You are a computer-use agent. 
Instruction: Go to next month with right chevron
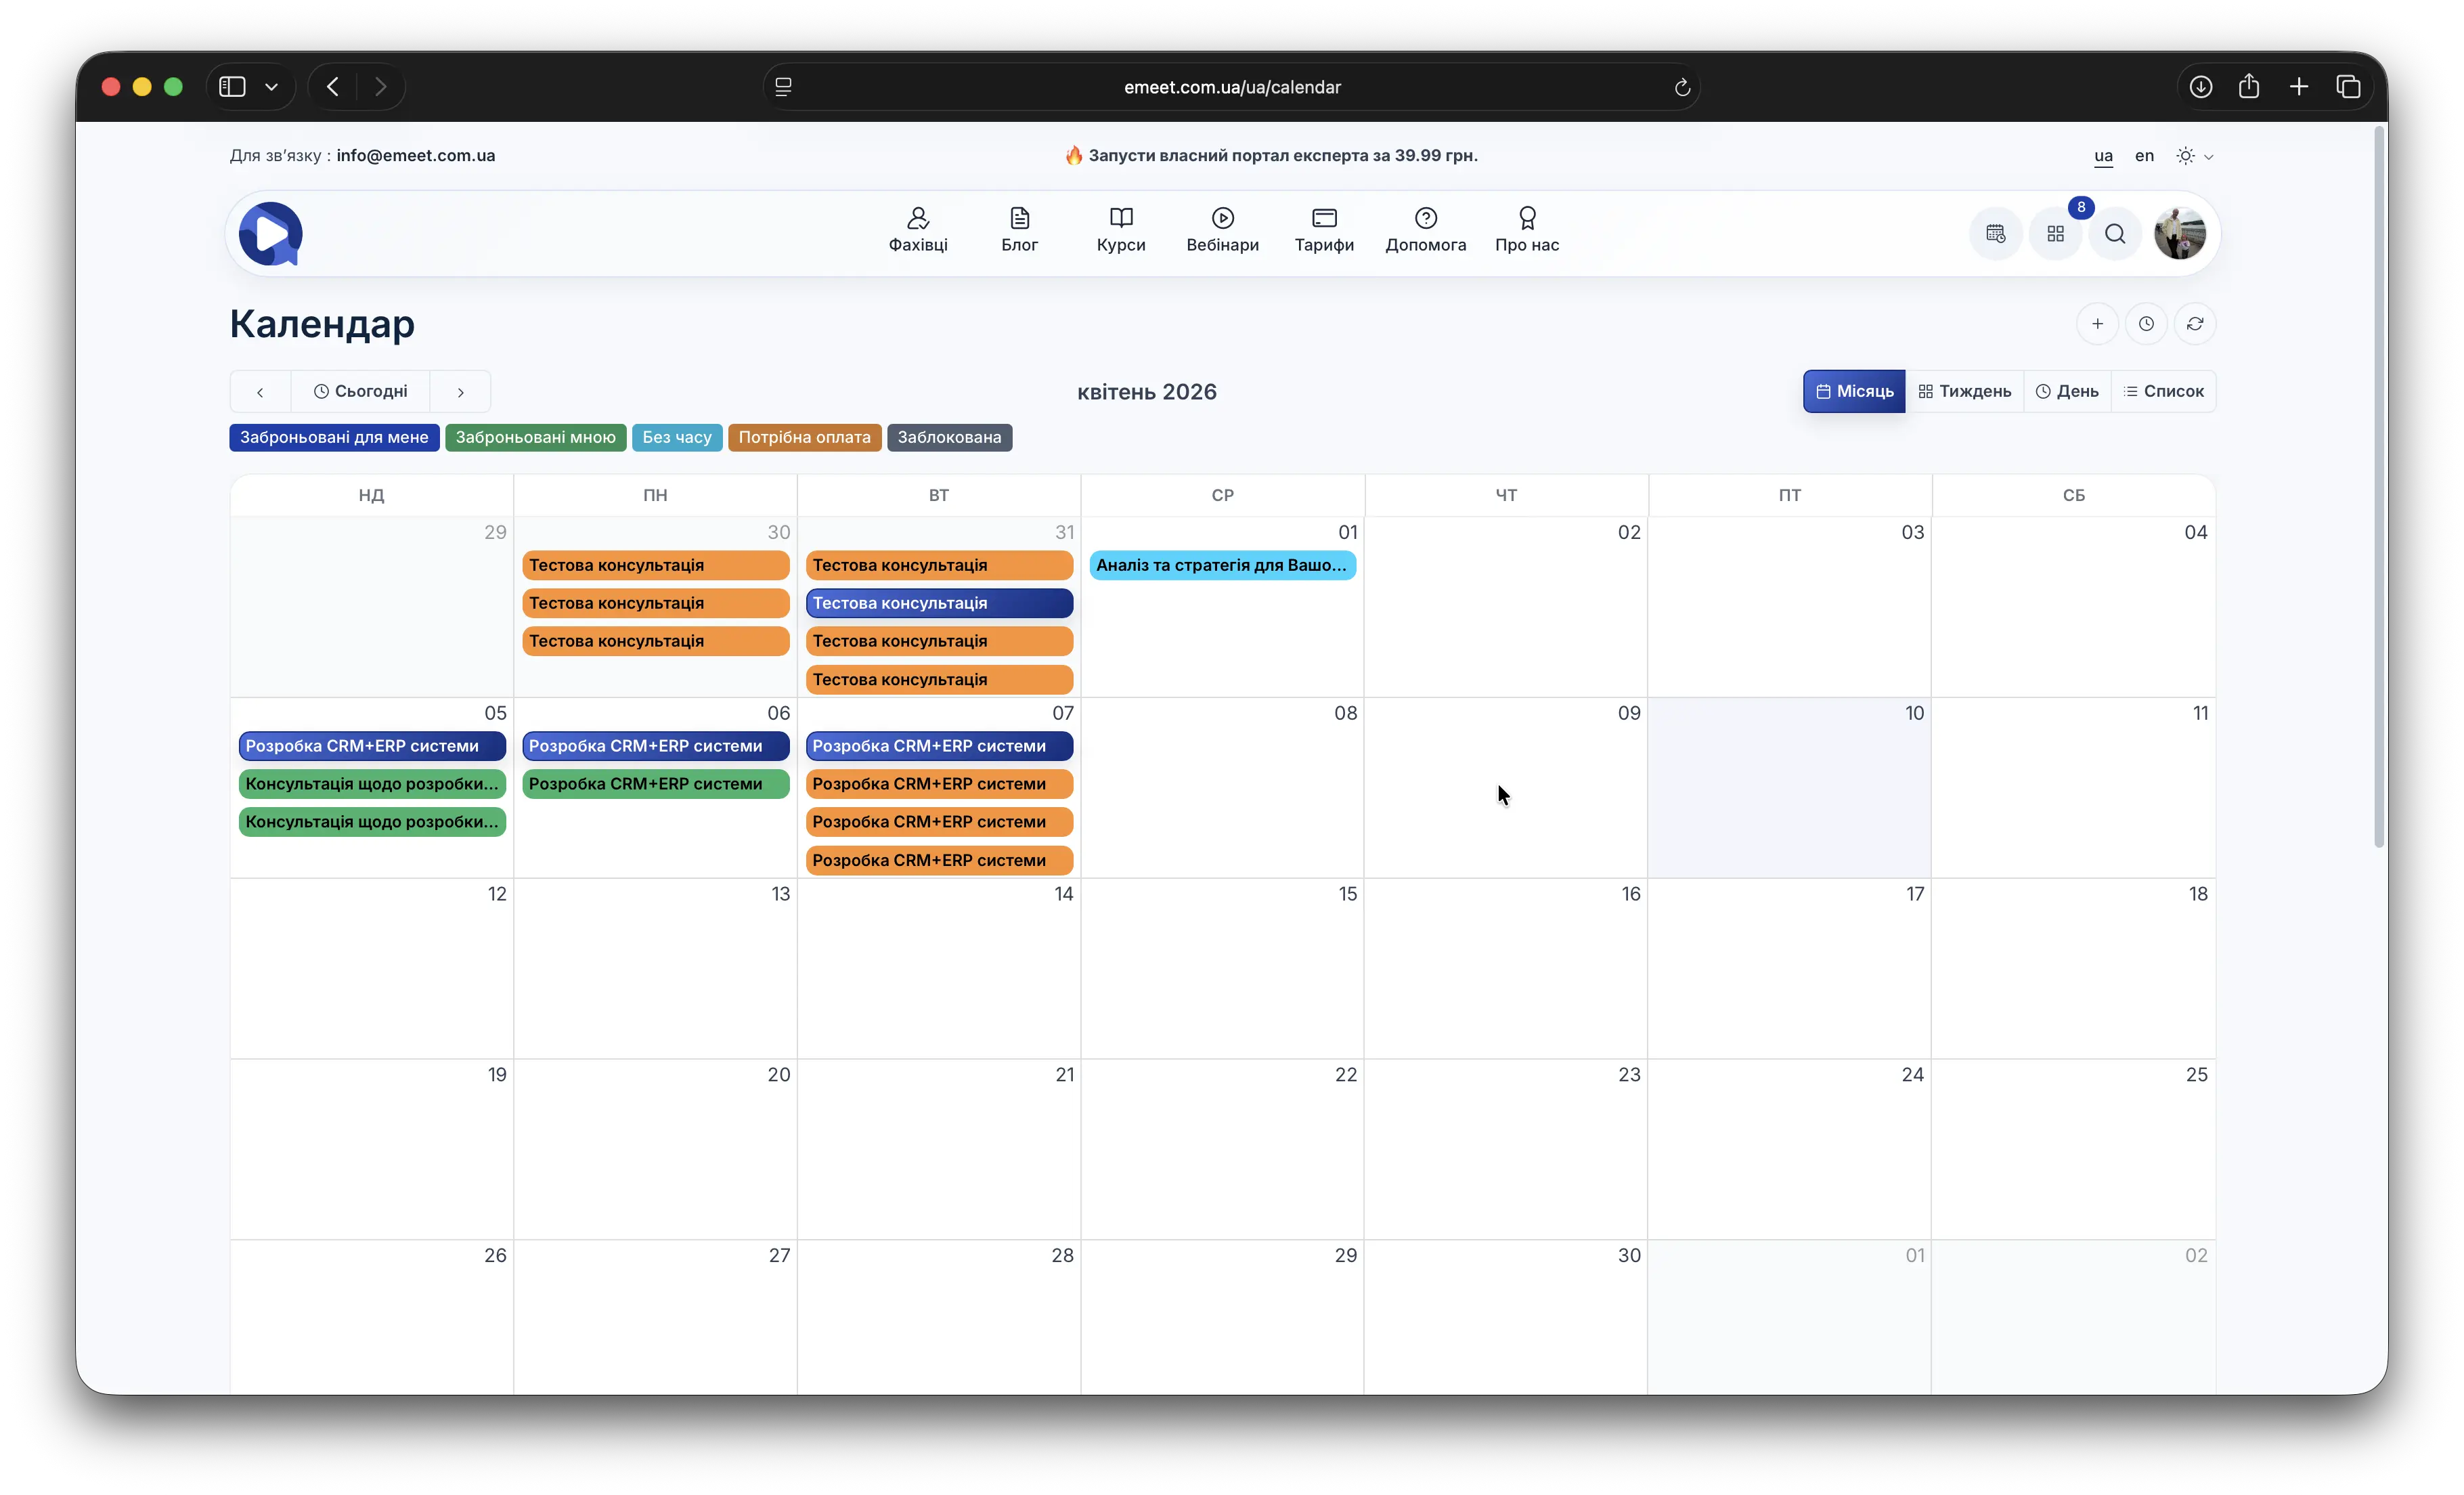pos(460,392)
